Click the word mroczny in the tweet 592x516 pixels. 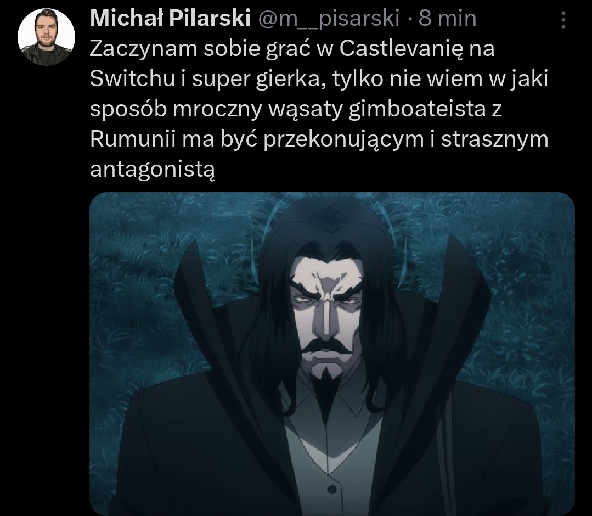pos(217,110)
